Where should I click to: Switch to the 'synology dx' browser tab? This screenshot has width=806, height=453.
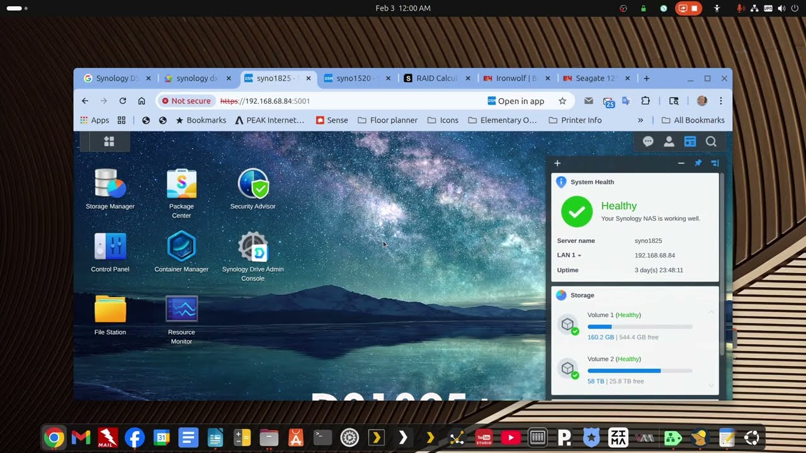click(x=197, y=79)
